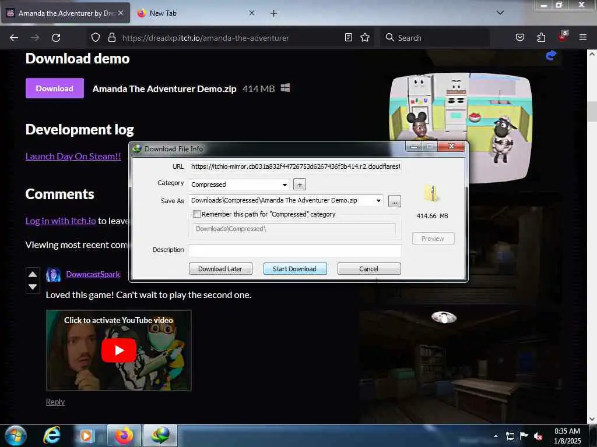
Task: Browse save location with ellipsis button
Action: tap(395, 201)
